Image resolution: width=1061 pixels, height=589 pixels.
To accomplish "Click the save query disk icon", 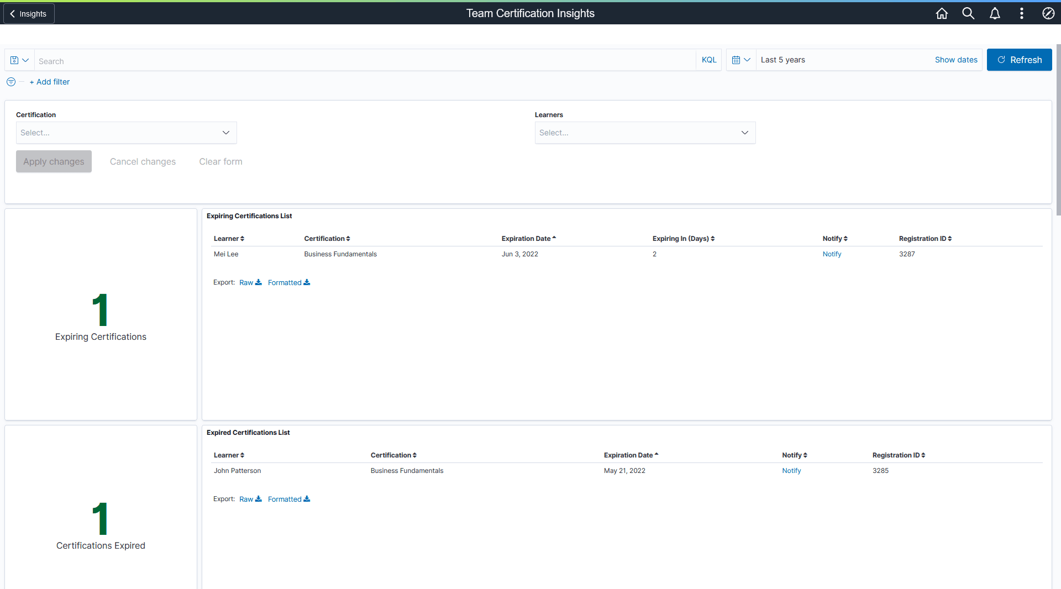I will 14,60.
